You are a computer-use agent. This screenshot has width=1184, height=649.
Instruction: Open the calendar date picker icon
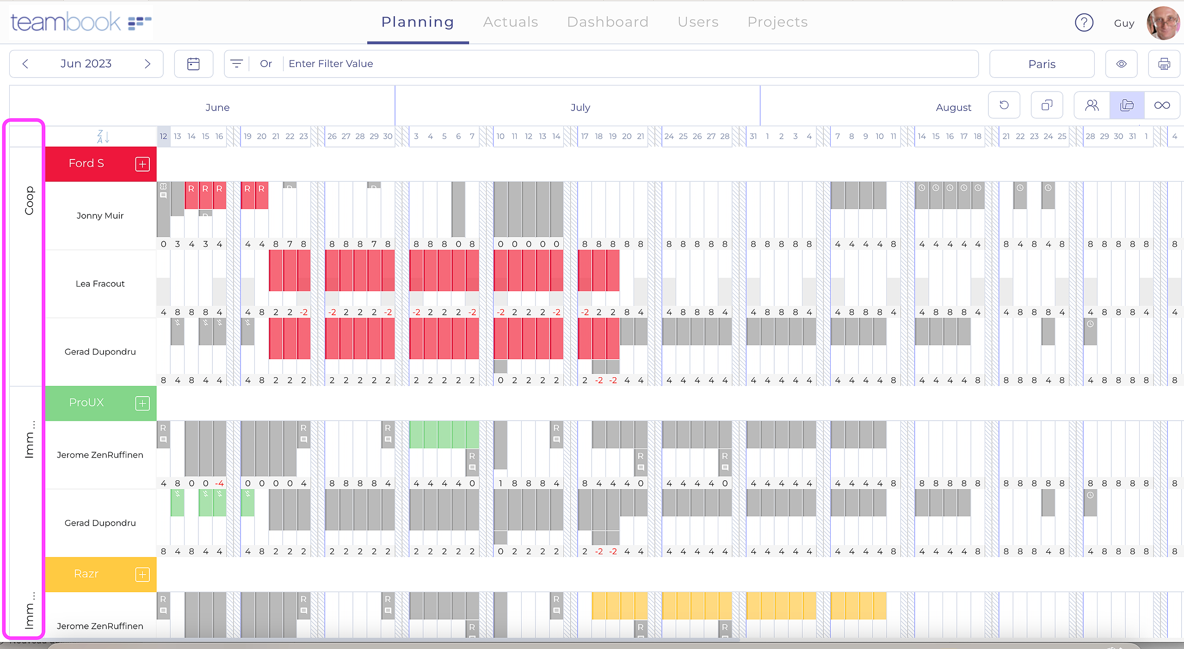(x=193, y=64)
